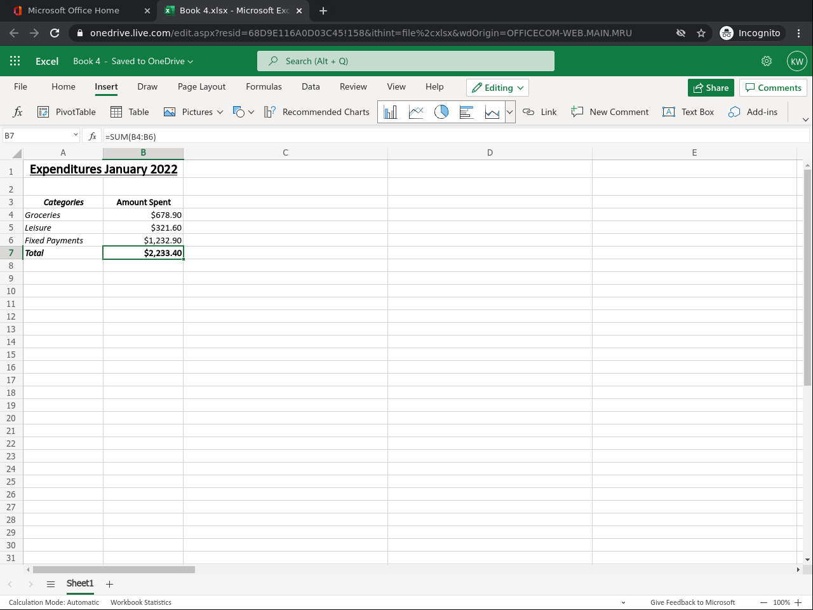This screenshot has width=813, height=610.
Task: Open the Chrome menu
Action: pyautogui.click(x=799, y=33)
